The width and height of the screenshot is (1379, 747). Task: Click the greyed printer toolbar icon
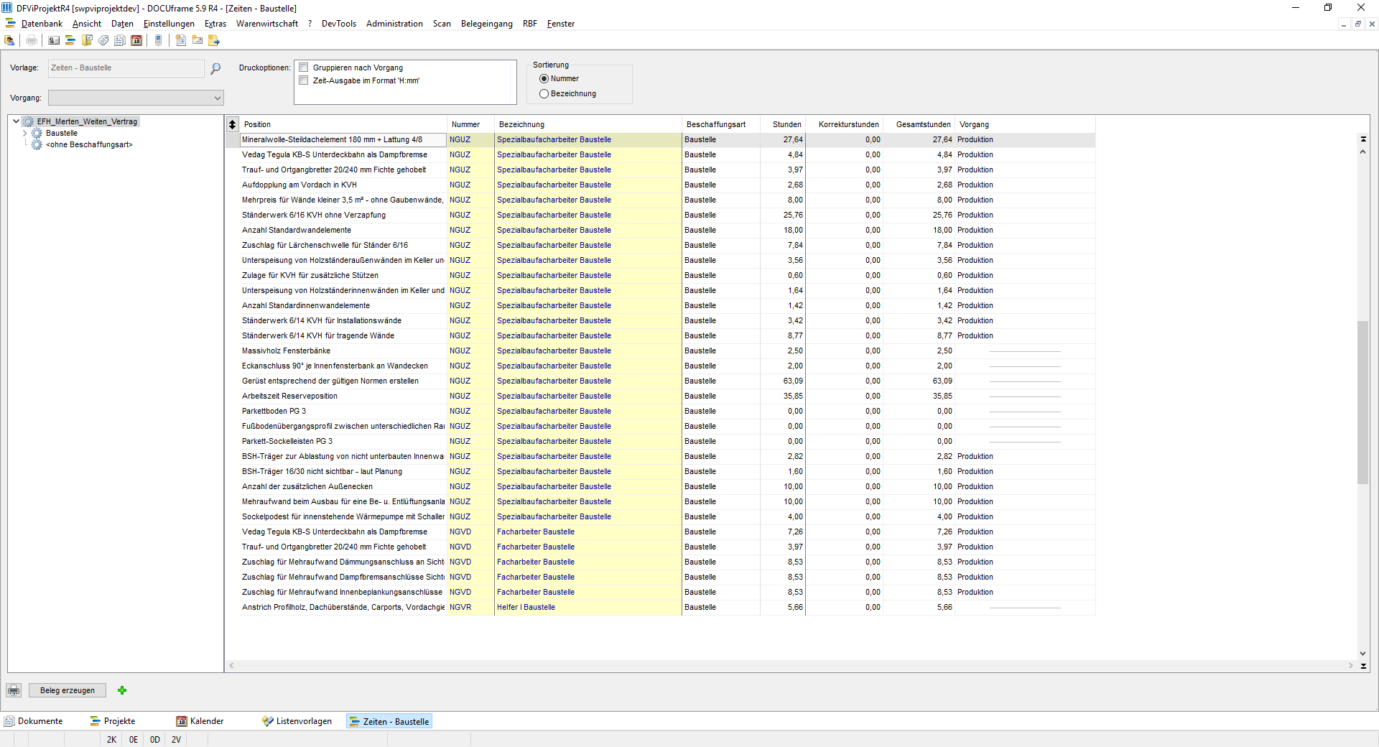click(32, 40)
